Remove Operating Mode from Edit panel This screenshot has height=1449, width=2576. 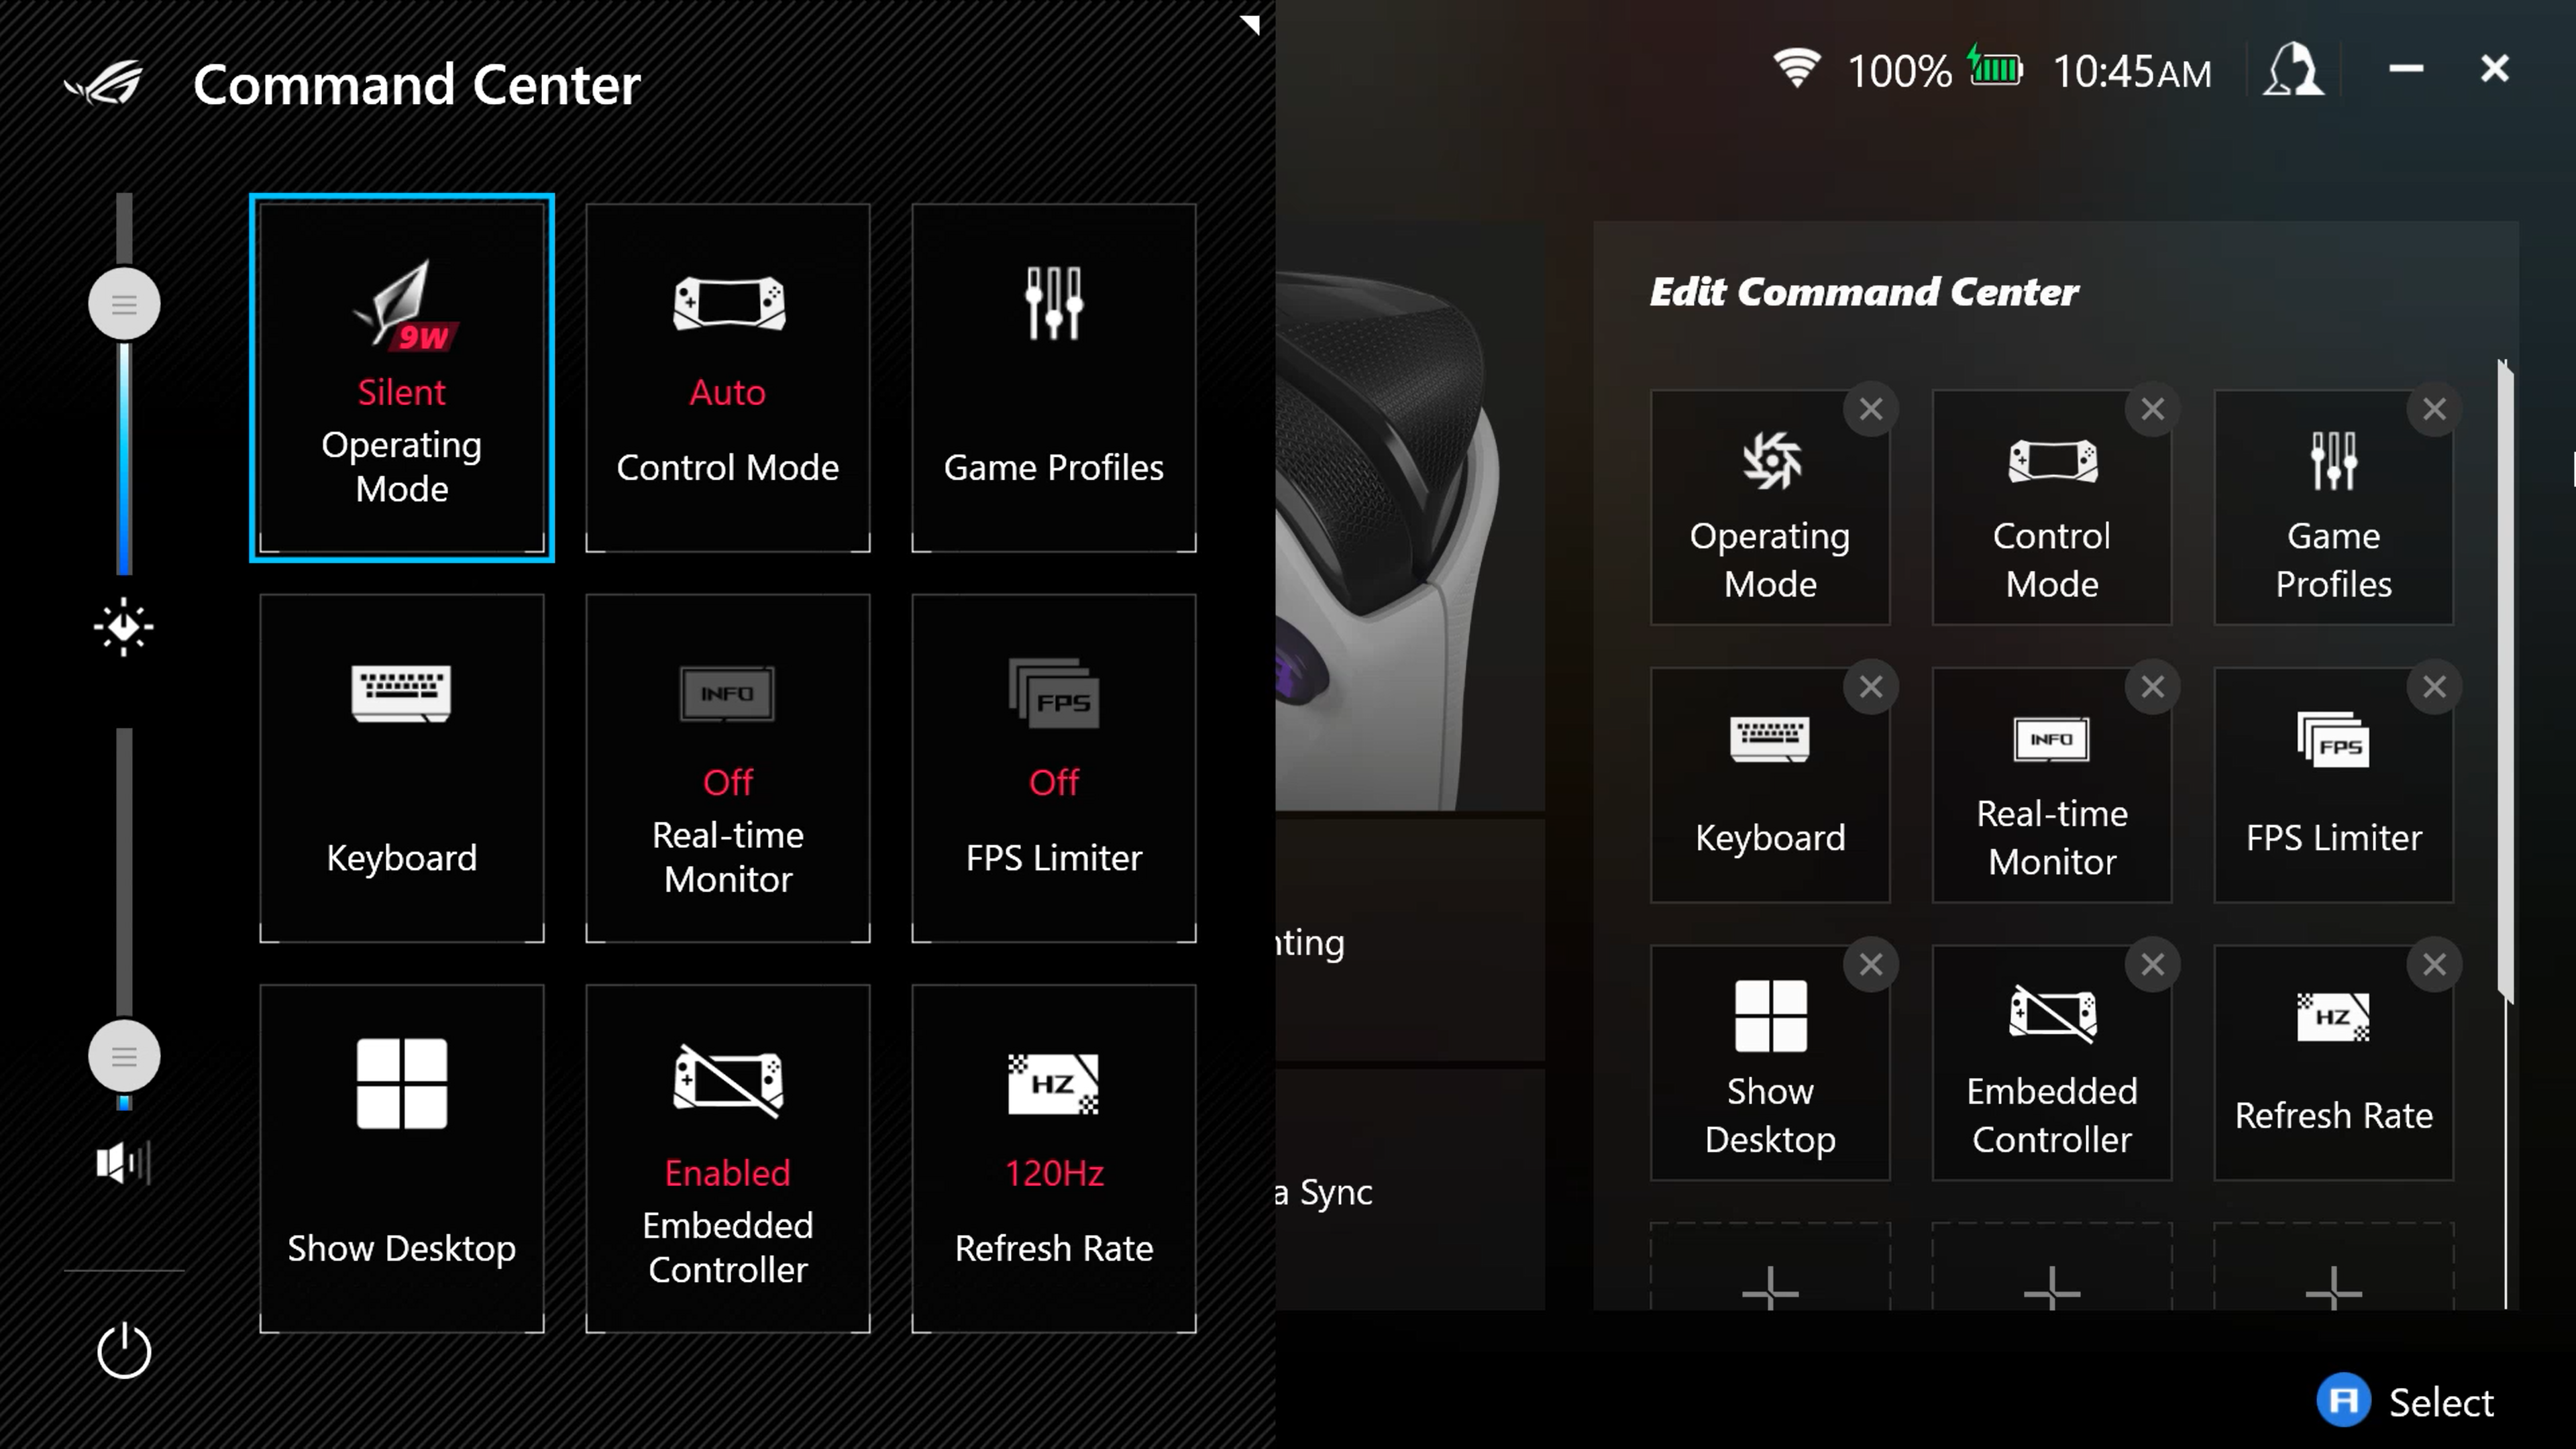point(1872,407)
